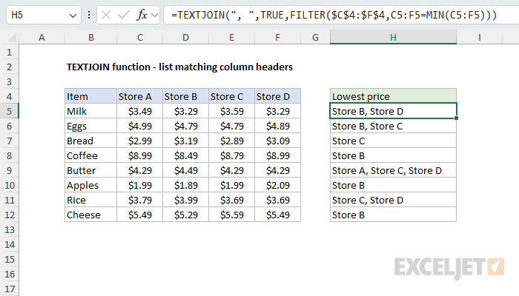The height and width of the screenshot is (296, 519).
Task: Click Rice's Store B price $3.99
Action: pyautogui.click(x=185, y=201)
